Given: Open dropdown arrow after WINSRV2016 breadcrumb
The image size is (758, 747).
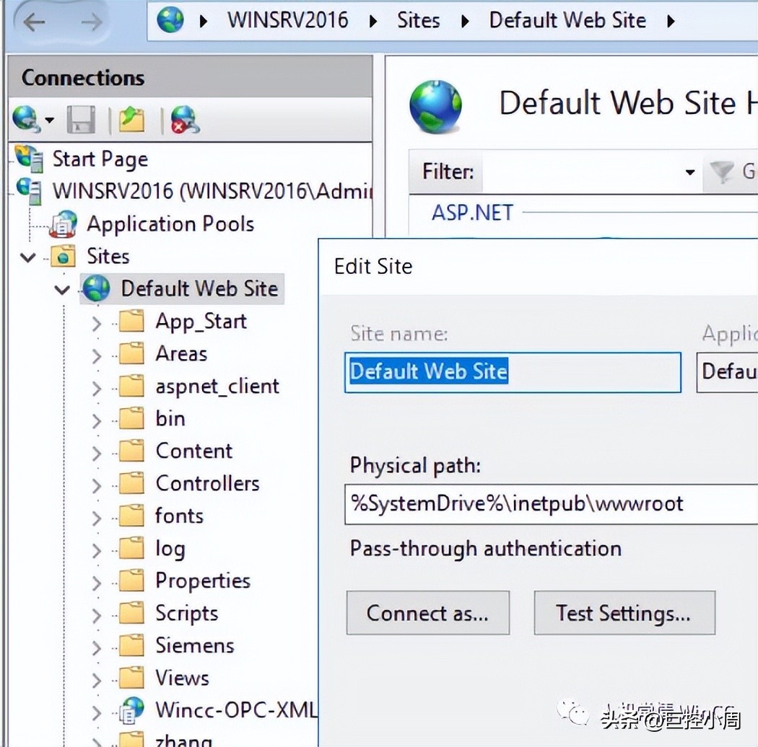Looking at the screenshot, I should click(x=373, y=21).
